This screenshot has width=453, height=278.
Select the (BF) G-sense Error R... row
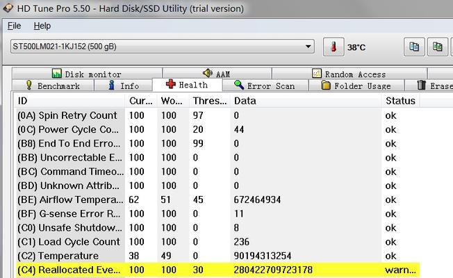point(217,214)
